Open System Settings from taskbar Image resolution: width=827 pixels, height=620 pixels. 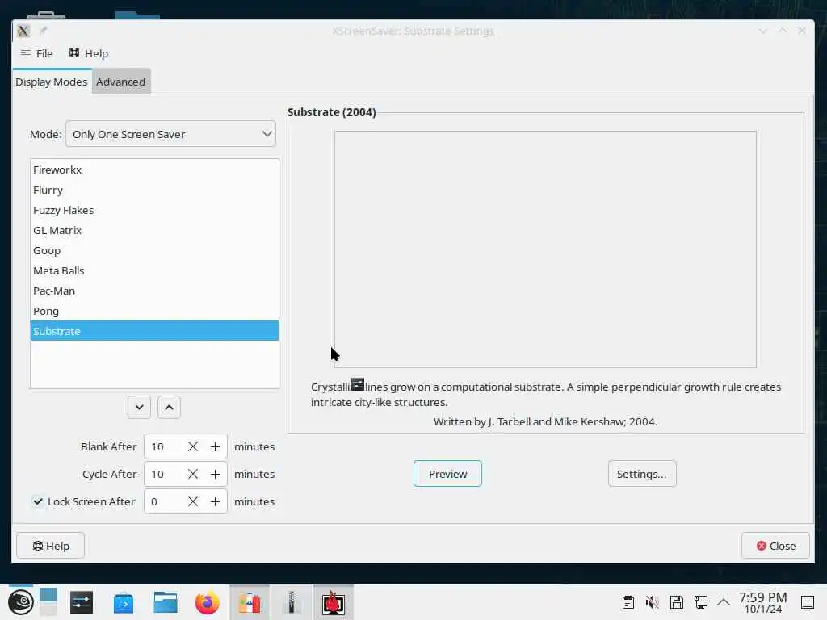pos(82,602)
